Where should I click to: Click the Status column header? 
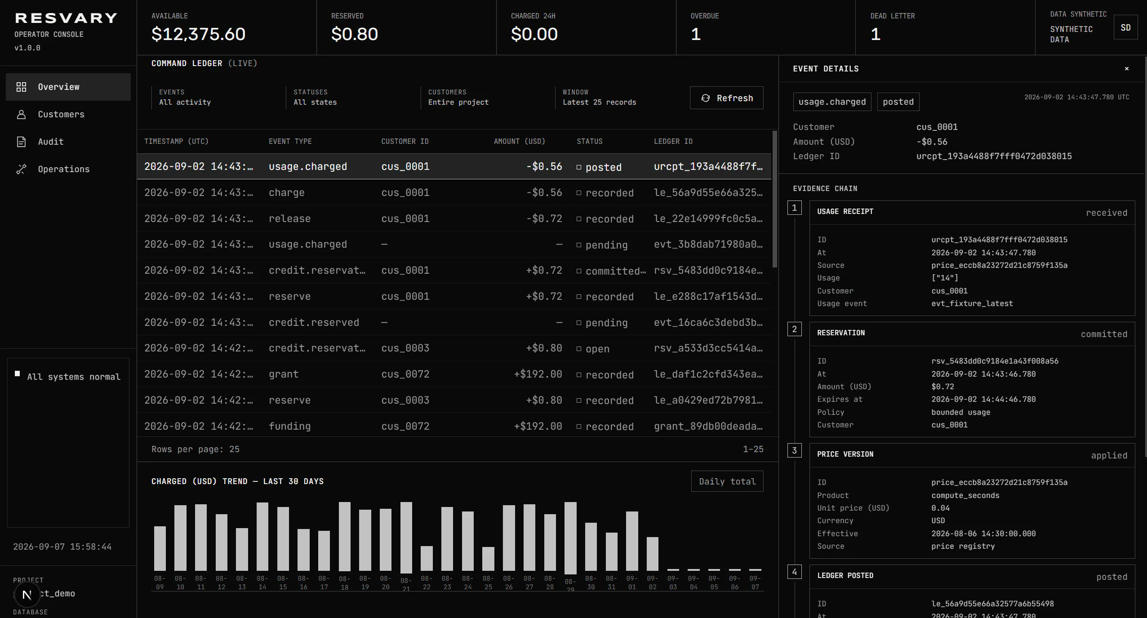[x=589, y=142]
